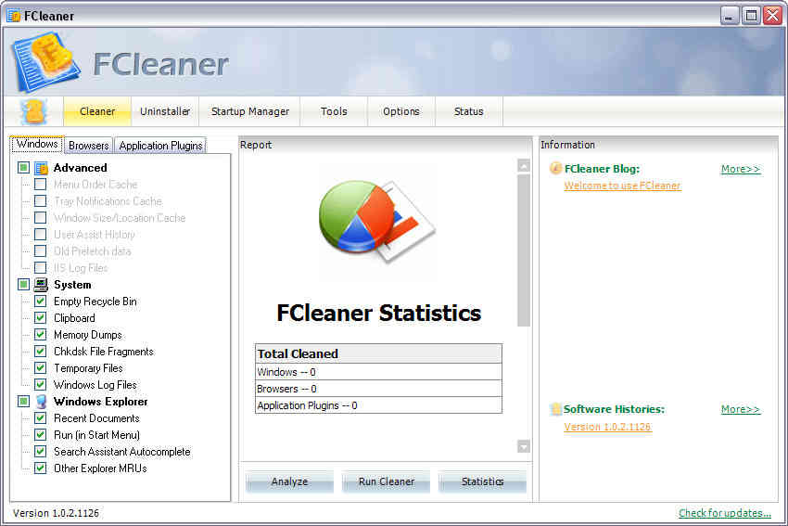This screenshot has width=788, height=526.
Task: Click the 'Browsers -- 0' table row
Action: tap(378, 389)
